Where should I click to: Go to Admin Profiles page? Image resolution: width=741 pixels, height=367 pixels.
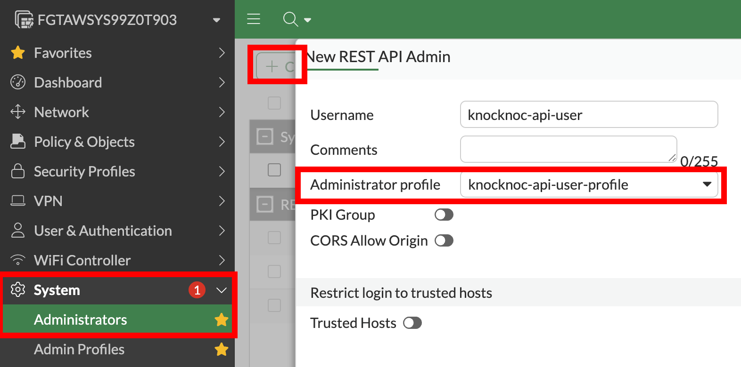point(79,349)
